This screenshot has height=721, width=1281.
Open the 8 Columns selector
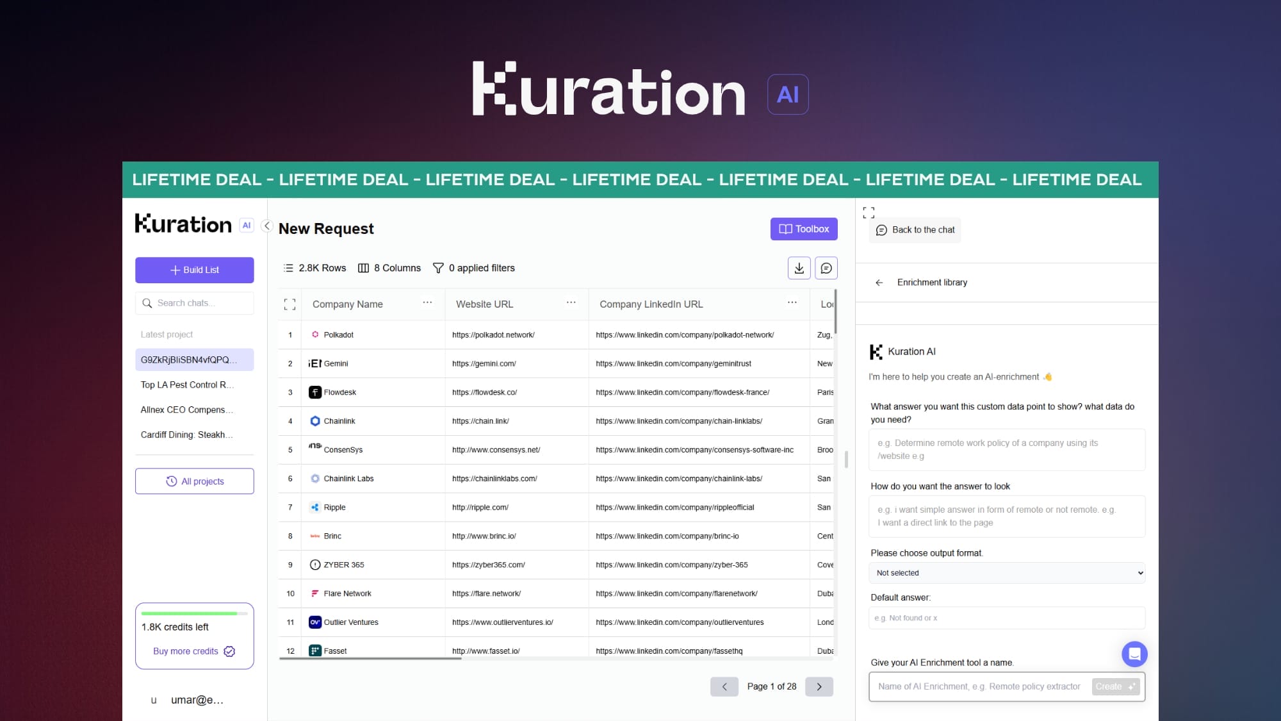tap(389, 268)
